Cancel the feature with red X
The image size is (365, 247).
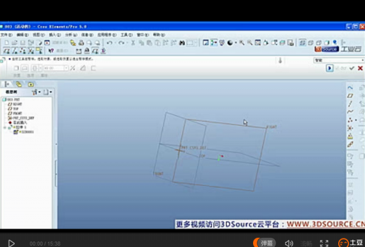coord(360,68)
